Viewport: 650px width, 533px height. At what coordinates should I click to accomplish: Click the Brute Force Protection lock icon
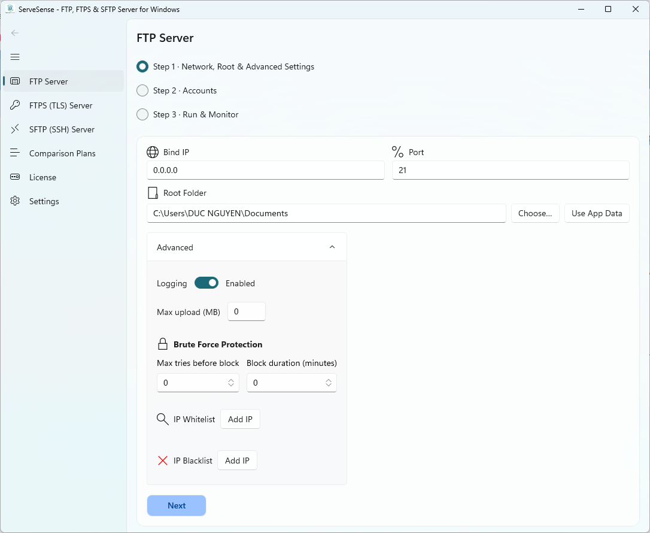[x=163, y=344]
